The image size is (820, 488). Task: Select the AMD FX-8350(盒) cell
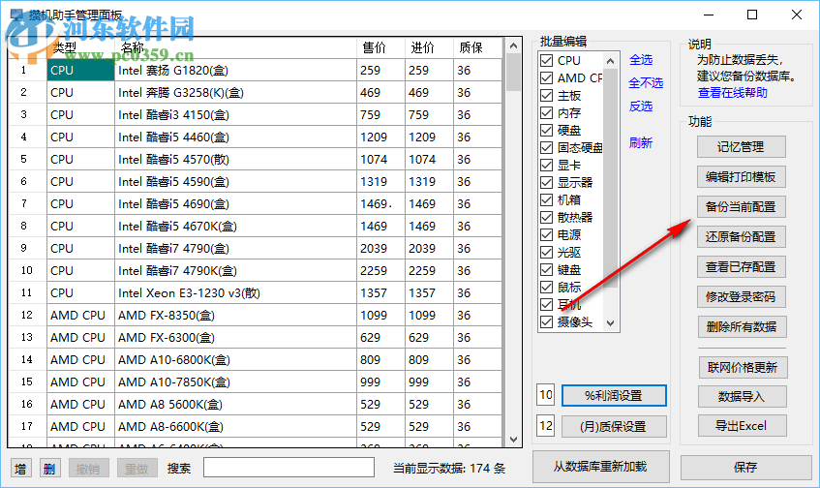[x=236, y=316]
